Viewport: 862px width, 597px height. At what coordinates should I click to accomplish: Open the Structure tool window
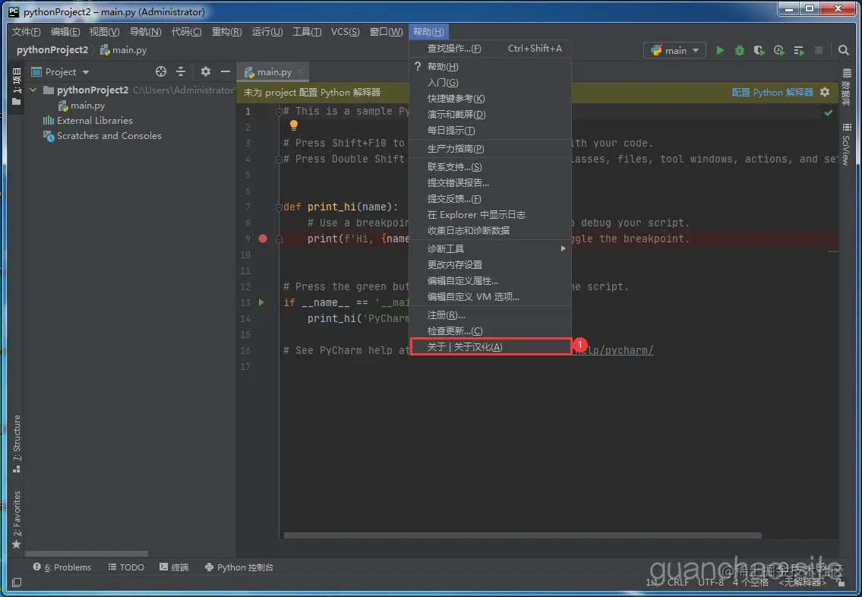click(17, 443)
